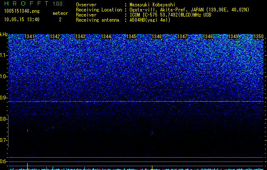Click the kHz axis unit label

tap(4, 34)
